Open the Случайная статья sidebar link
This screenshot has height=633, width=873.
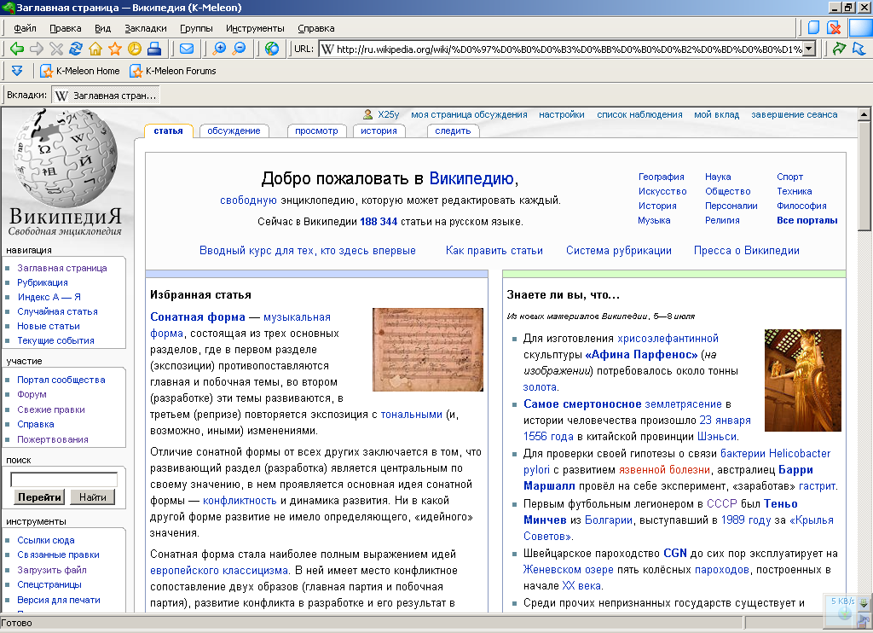click(x=57, y=311)
